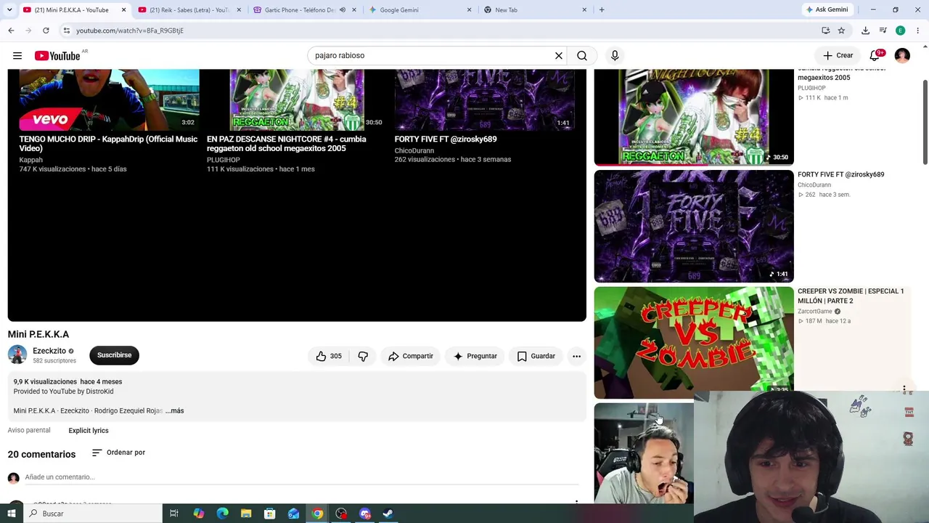This screenshot has width=929, height=523.
Task: Clear the search box text
Action: click(x=559, y=55)
